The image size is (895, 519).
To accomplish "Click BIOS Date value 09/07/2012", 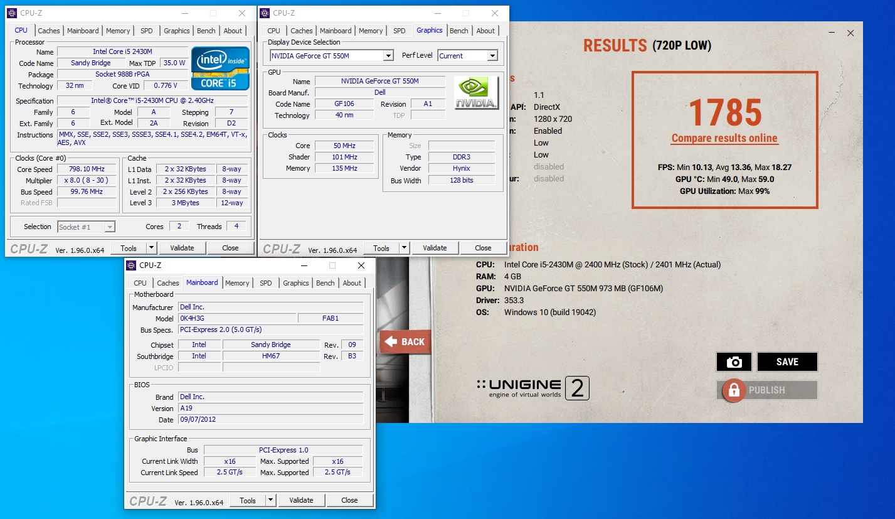I will coord(270,419).
